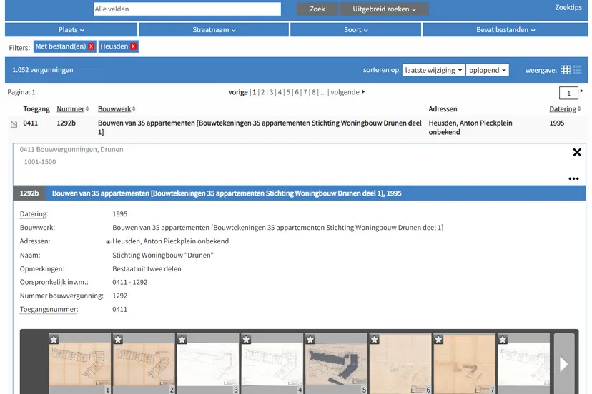The image size is (592, 394).
Task: Switch to grid view display
Action: [566, 70]
